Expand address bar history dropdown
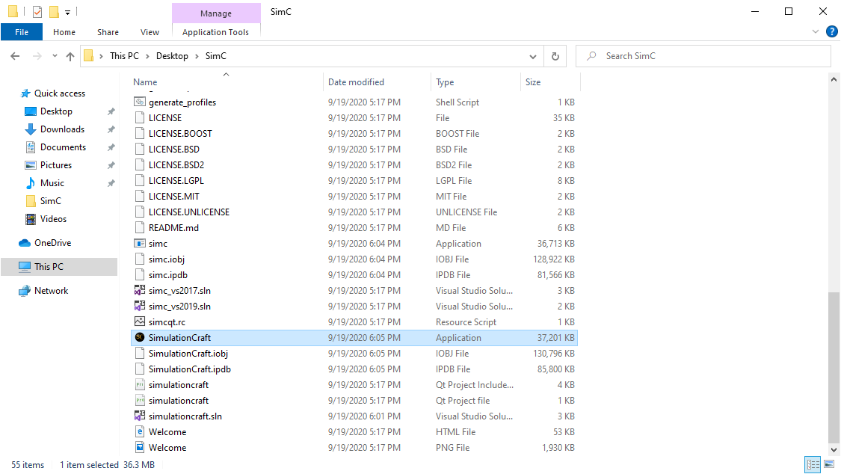Image resolution: width=841 pixels, height=474 pixels. click(532, 56)
